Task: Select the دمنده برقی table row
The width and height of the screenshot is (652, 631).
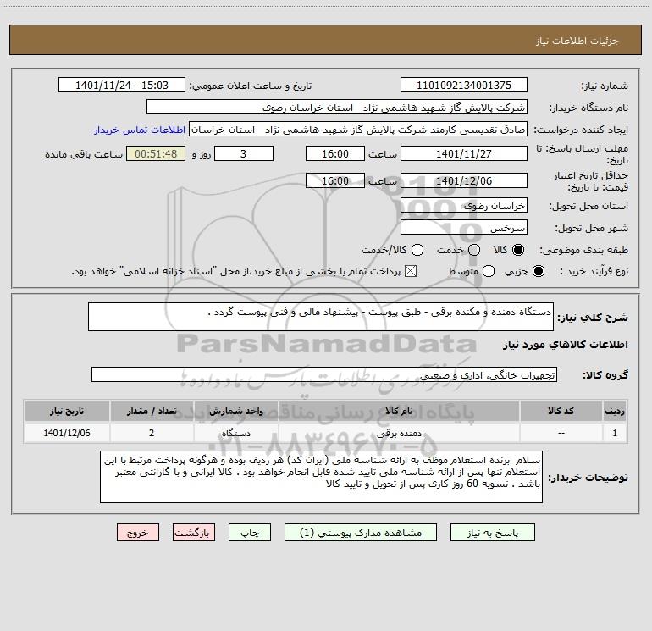Action: pos(325,433)
